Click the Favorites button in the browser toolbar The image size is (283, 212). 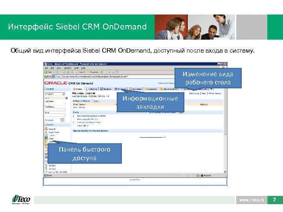tap(93, 72)
